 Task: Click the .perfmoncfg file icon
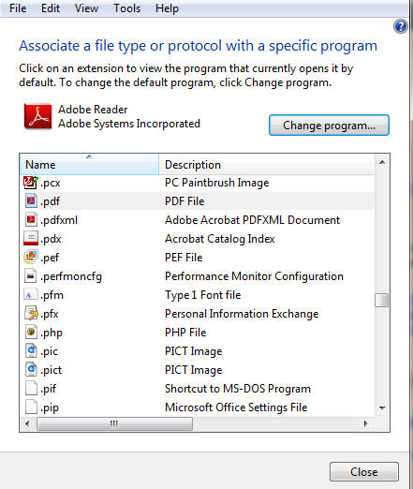(31, 276)
